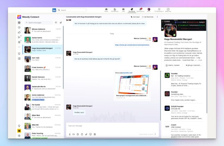The image size is (224, 146).
Task: Expand the For Business menu
Action: pos(159,10)
